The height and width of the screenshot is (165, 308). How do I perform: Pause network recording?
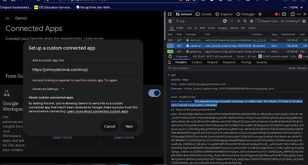pos(232,21)
